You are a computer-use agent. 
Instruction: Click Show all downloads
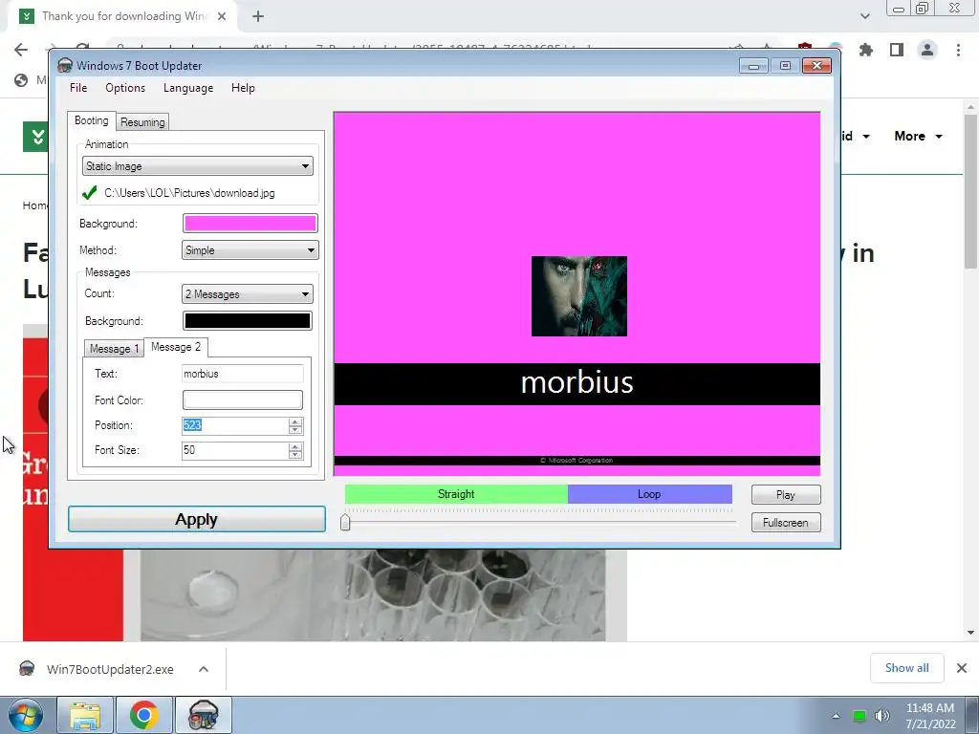pos(906,668)
